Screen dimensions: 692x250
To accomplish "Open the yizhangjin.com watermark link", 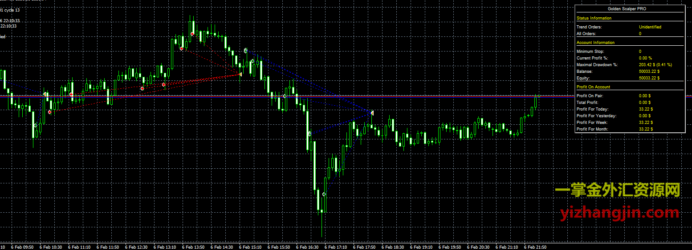I will click(x=619, y=213).
